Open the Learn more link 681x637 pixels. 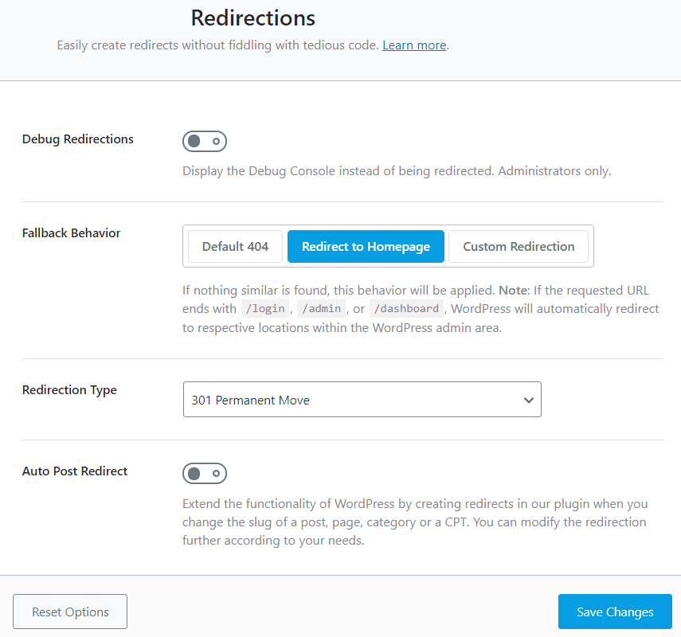[x=414, y=45]
